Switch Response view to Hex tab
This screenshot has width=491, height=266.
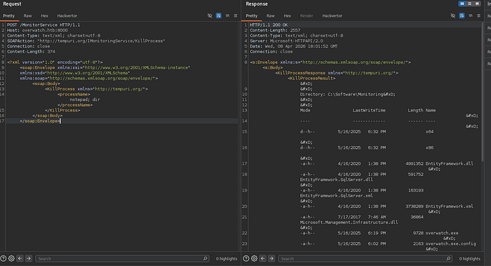tap(288, 15)
